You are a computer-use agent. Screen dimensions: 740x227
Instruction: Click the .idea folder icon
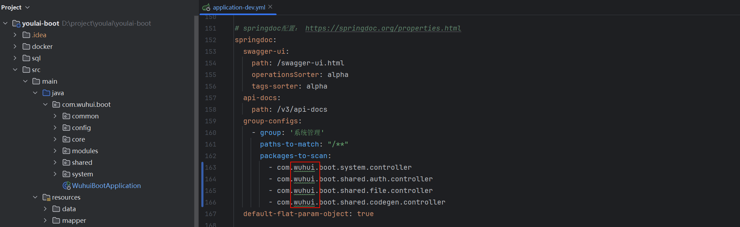click(26, 35)
